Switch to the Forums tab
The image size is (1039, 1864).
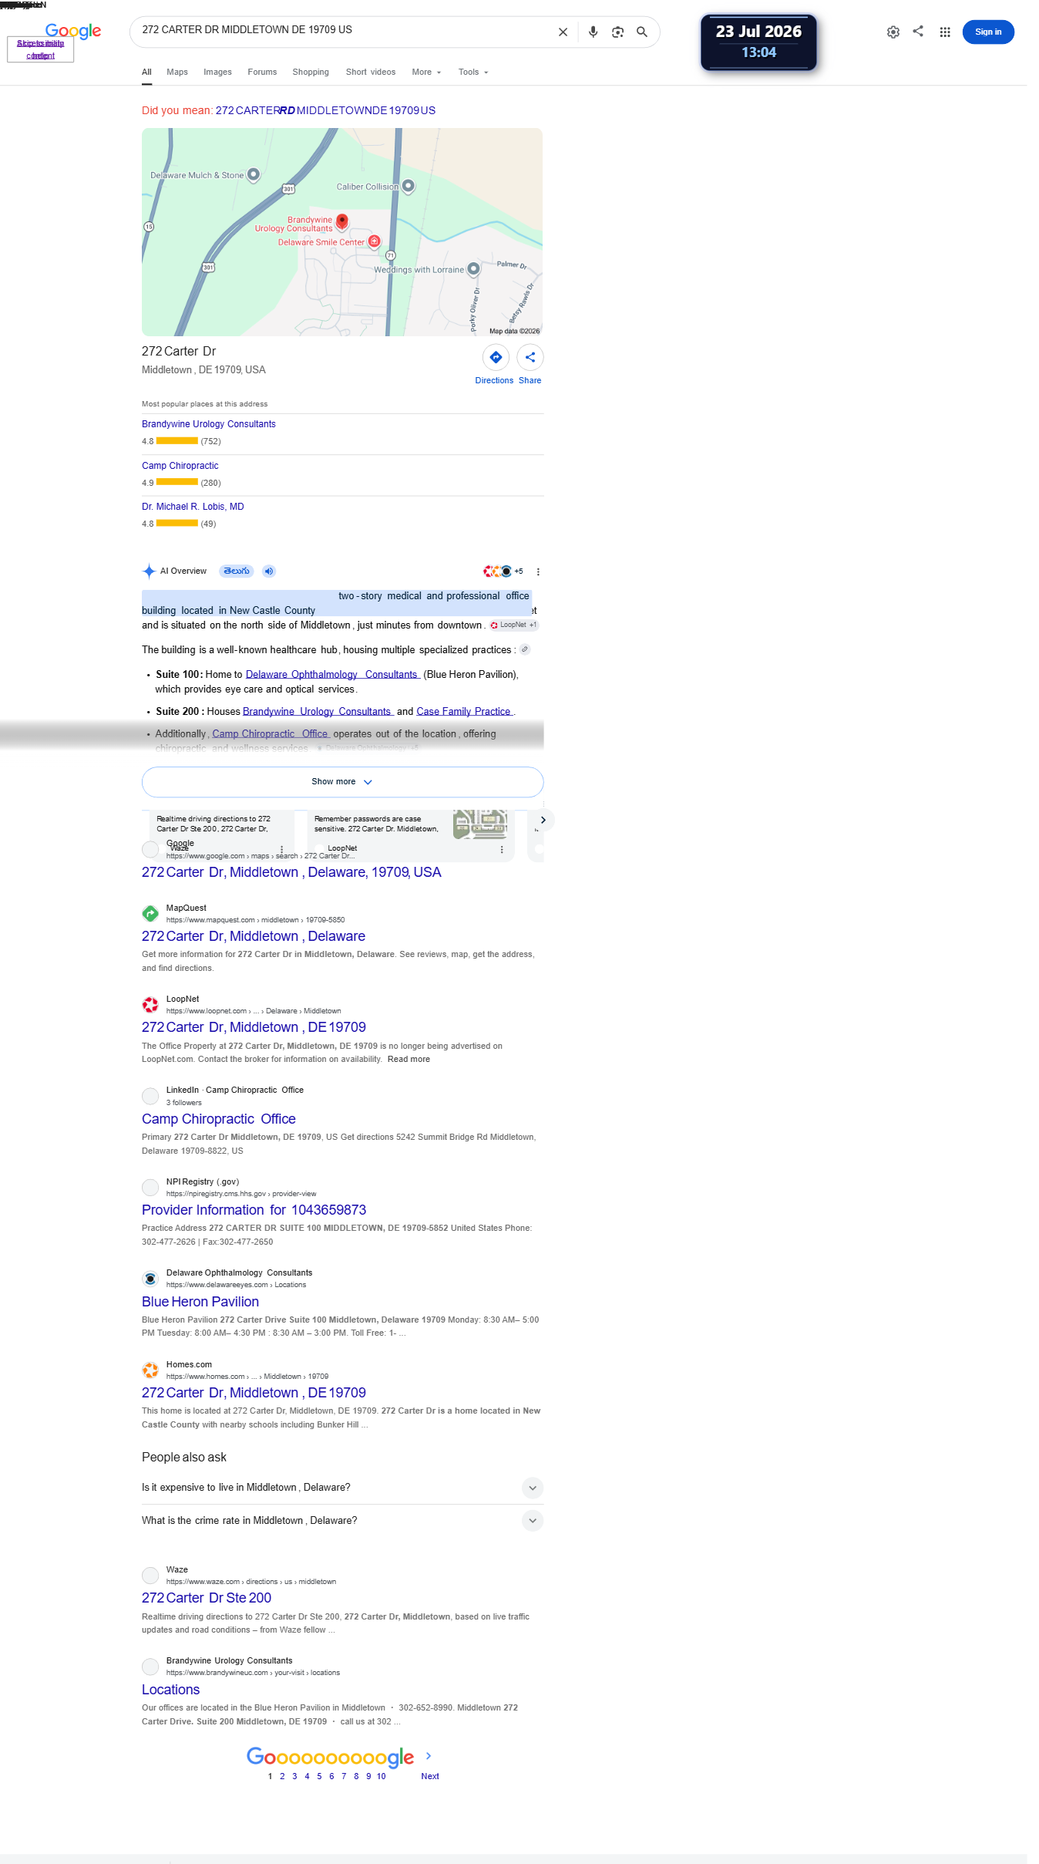coord(262,72)
